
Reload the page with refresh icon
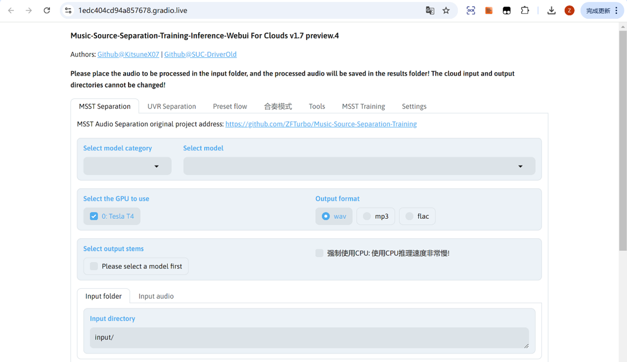[46, 10]
